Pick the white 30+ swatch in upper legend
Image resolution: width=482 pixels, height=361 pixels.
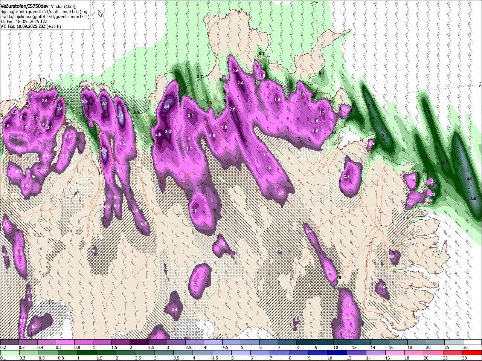point(472,342)
